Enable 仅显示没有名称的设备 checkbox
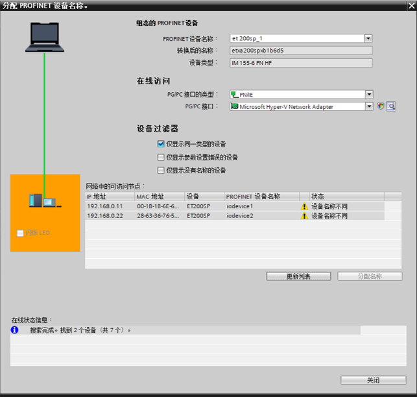Image resolution: width=417 pixels, height=397 pixels. (161, 171)
